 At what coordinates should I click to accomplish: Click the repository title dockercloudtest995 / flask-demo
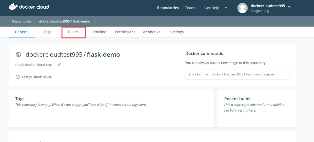coord(73,54)
